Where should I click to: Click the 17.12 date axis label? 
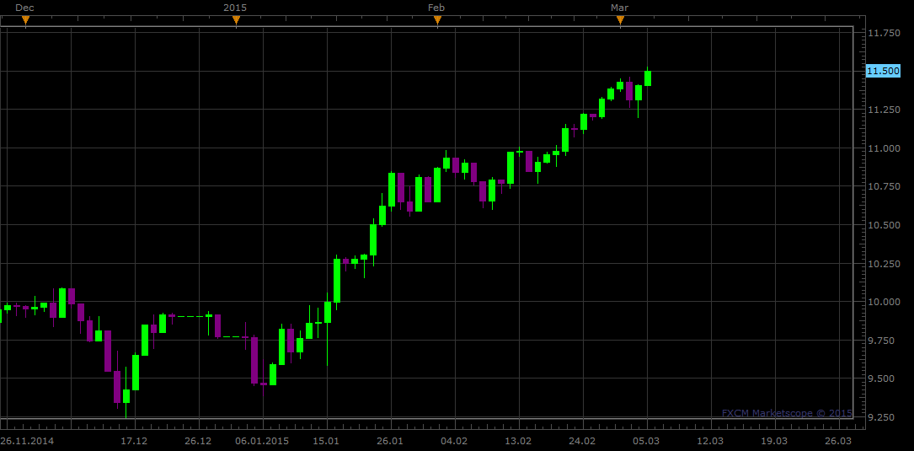(x=134, y=441)
